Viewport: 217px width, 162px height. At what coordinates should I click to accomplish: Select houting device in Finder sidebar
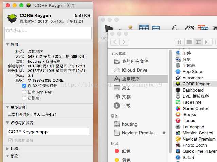coord(138,124)
